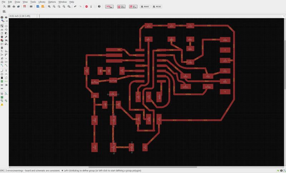
Task: Open the Draw menu
Action: pos(17,2)
